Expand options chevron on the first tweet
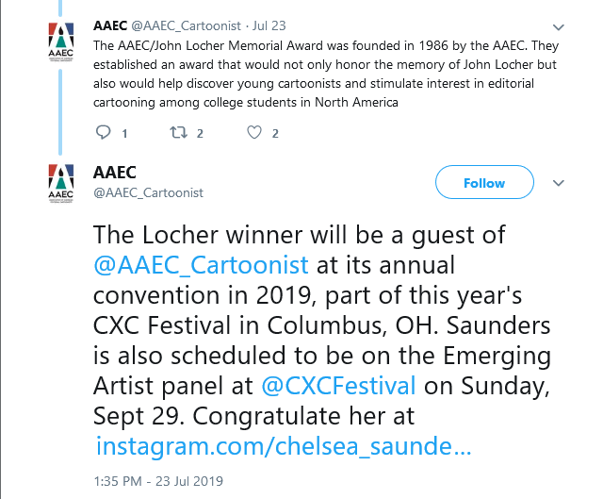Screen dimensions: 603x499 click(557, 27)
